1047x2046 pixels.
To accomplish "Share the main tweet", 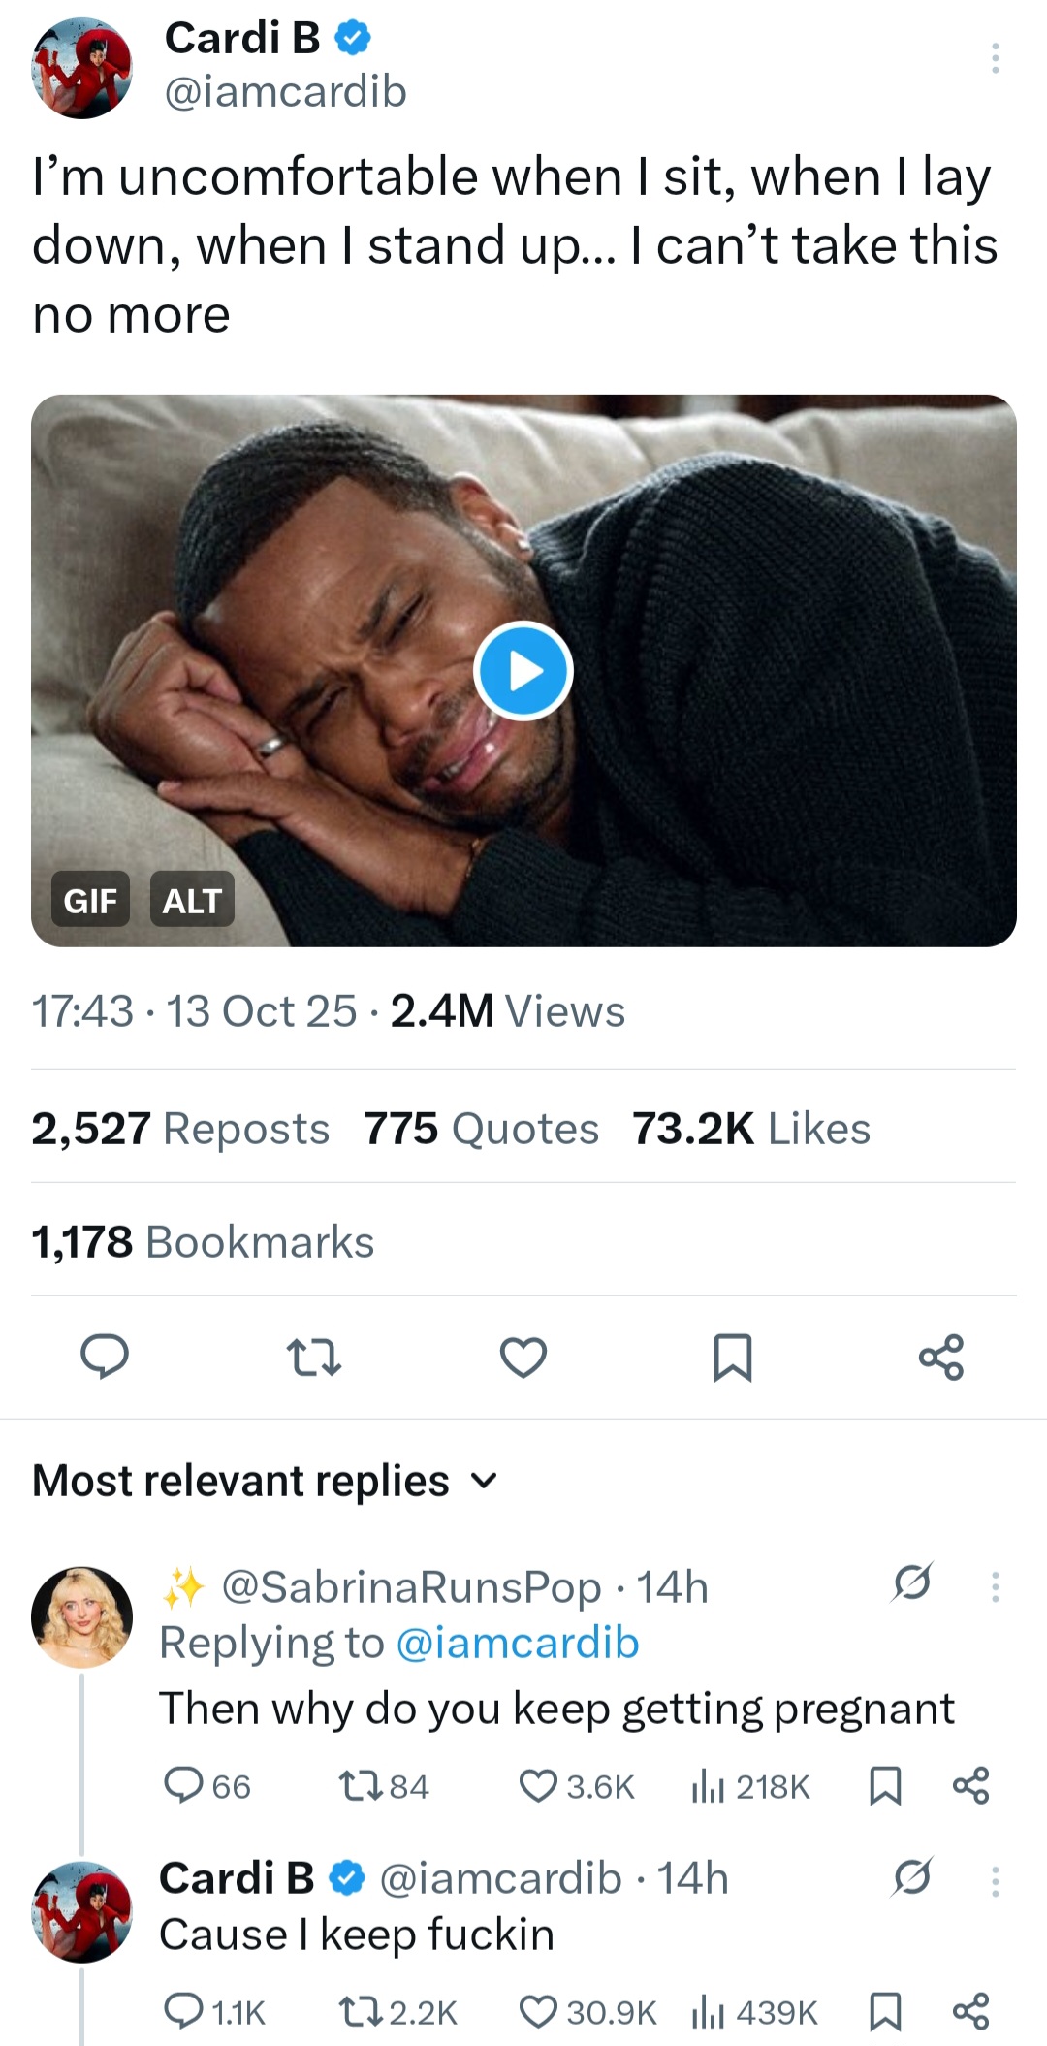I will click(x=941, y=1357).
